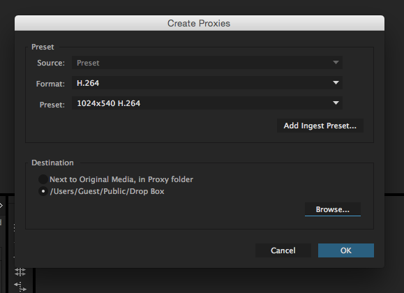The height and width of the screenshot is (293, 404).
Task: Click the Create Proxies title bar
Action: [200, 23]
